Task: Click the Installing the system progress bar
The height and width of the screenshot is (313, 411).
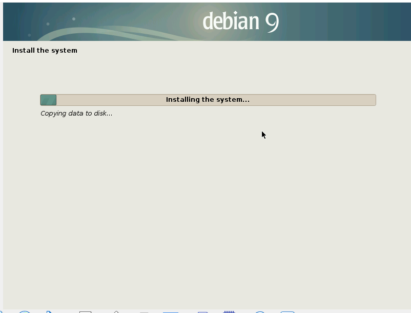Action: point(208,100)
